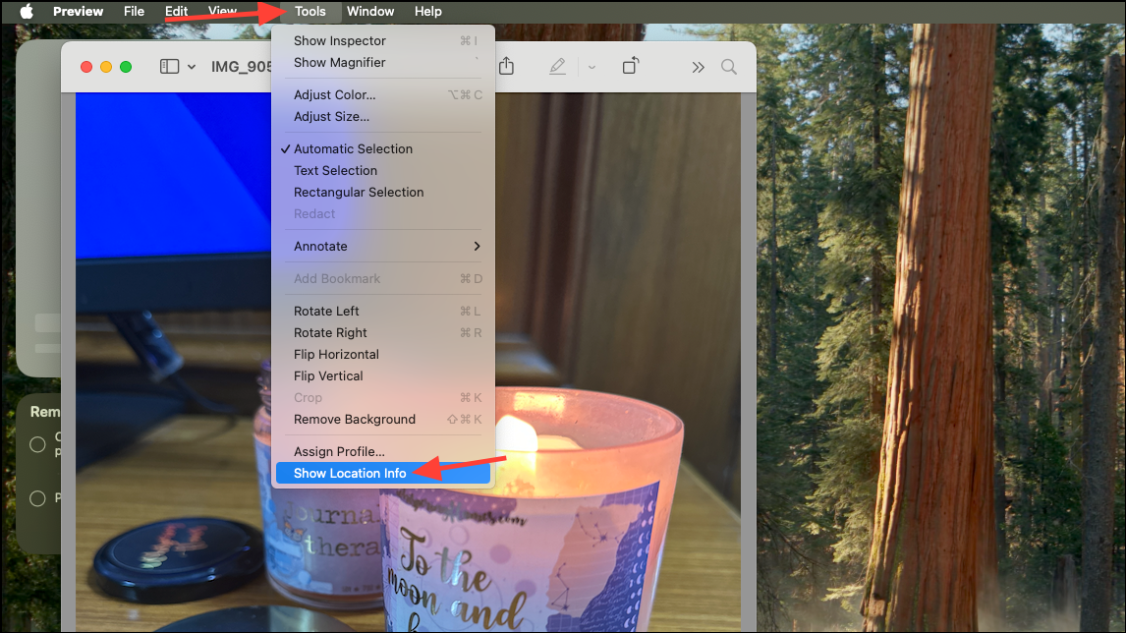The height and width of the screenshot is (633, 1126).
Task: Show more toolbar items chevrons
Action: click(698, 68)
